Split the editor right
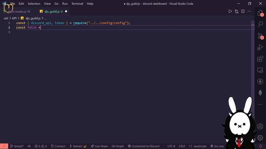Screen dimensions: 266x149 point(243,11)
